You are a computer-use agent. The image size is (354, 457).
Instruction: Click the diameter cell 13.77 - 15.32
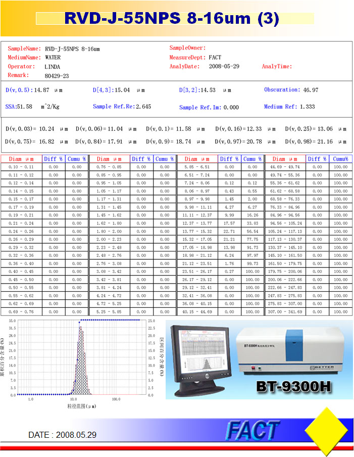click(197, 232)
